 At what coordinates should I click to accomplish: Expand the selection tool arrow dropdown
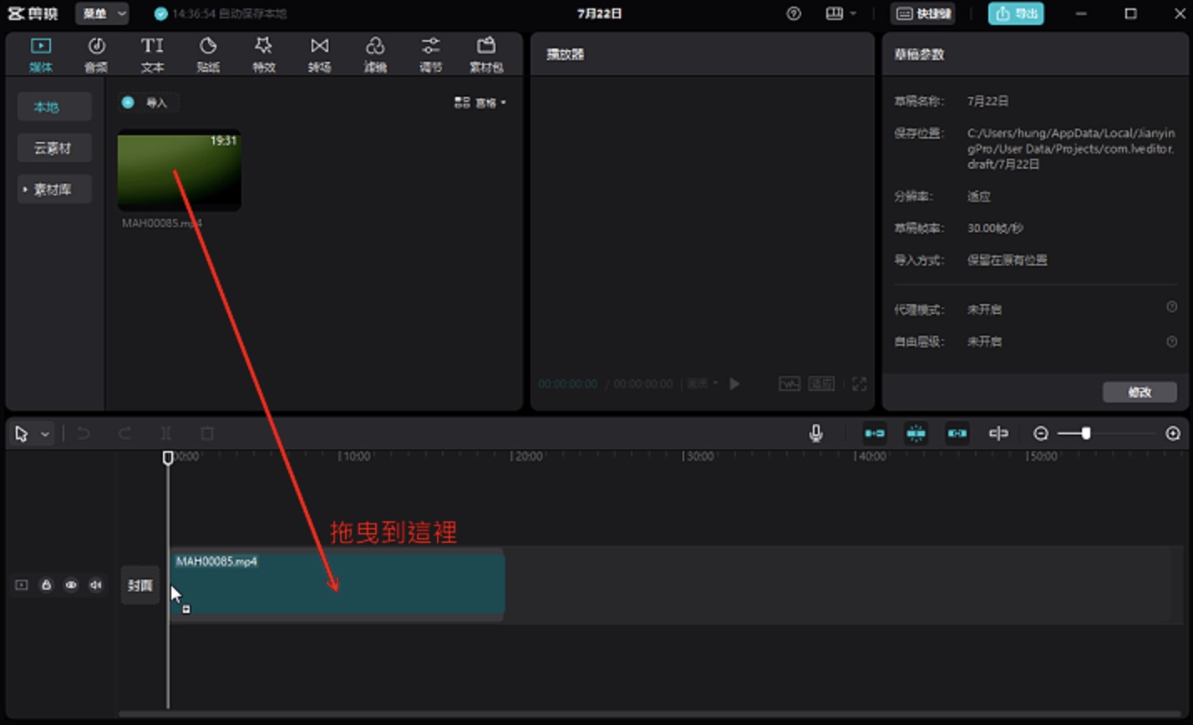45,434
